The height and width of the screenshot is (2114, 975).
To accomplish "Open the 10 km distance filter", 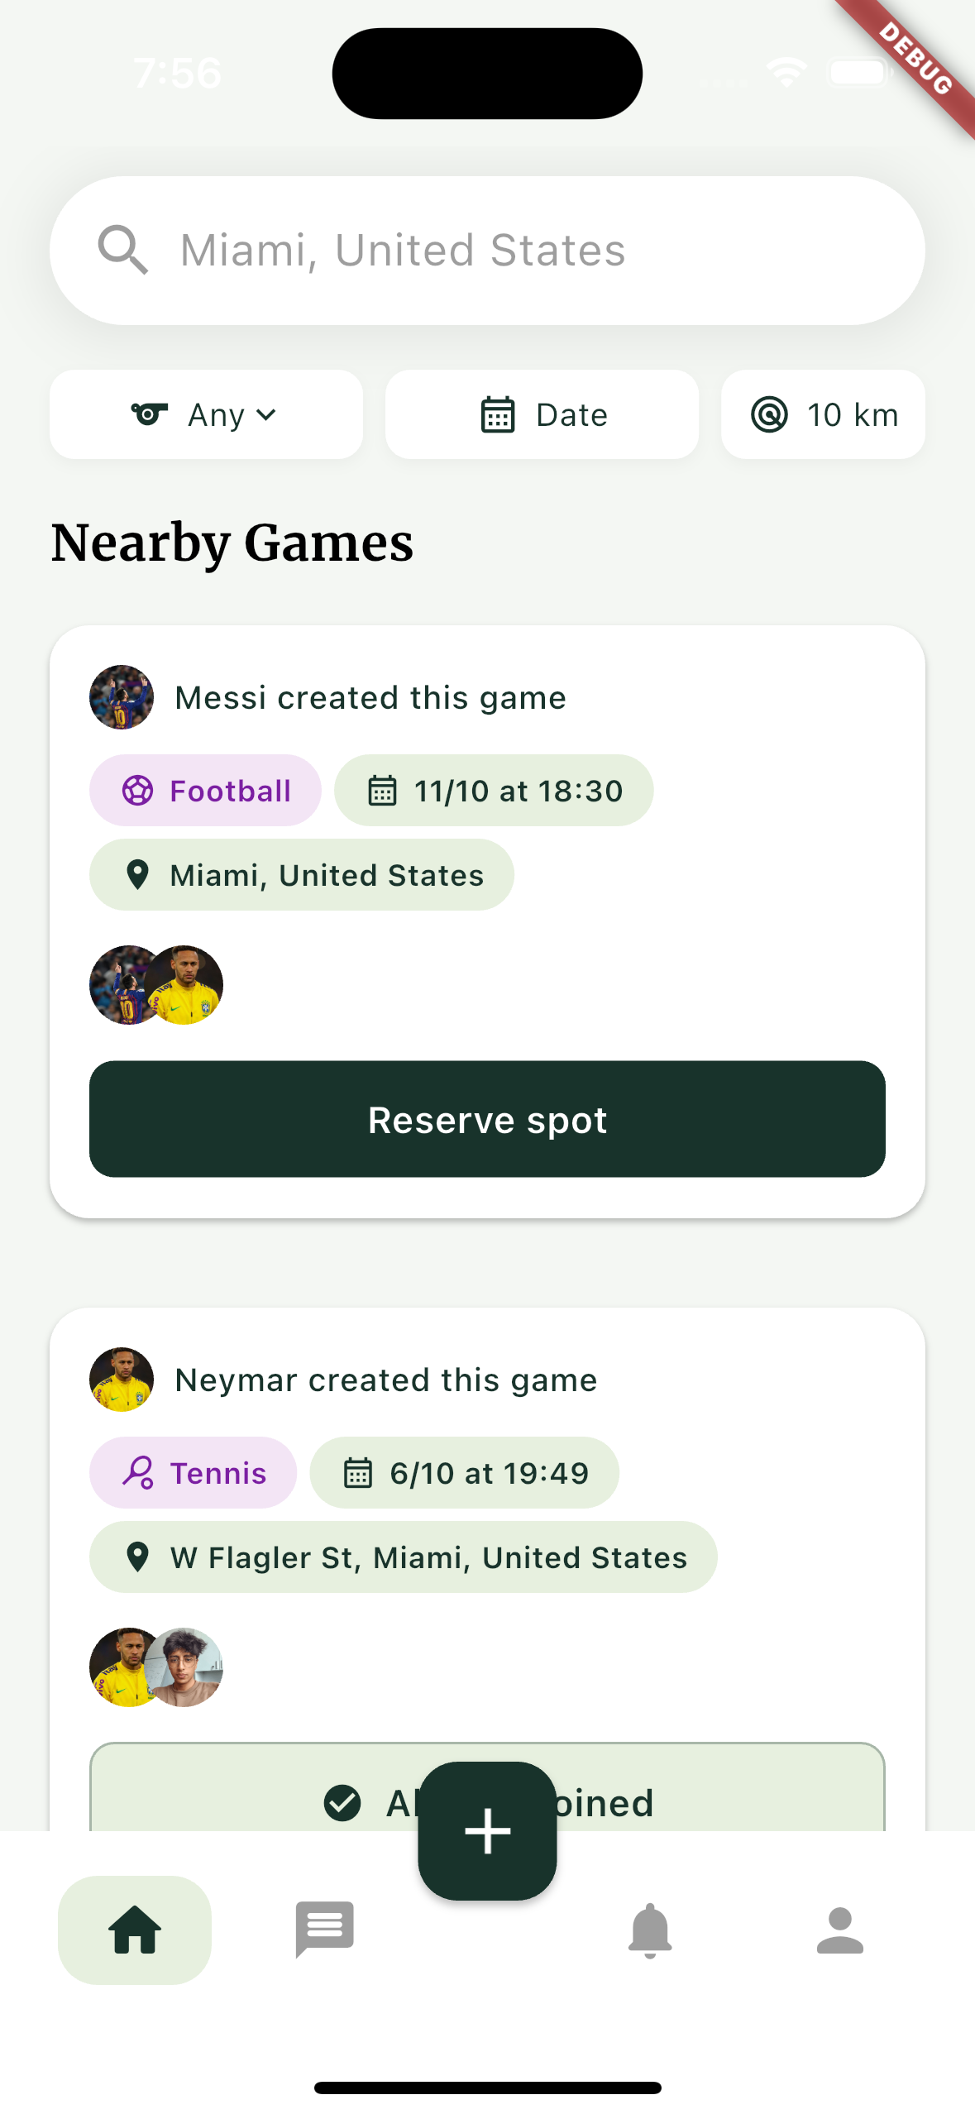I will (823, 414).
